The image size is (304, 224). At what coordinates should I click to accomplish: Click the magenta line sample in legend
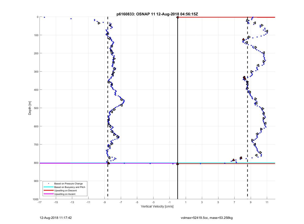48,194
